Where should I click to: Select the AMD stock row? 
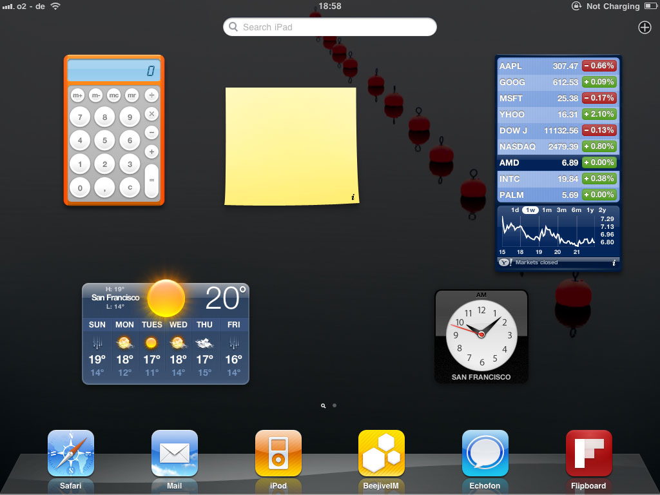(x=558, y=162)
